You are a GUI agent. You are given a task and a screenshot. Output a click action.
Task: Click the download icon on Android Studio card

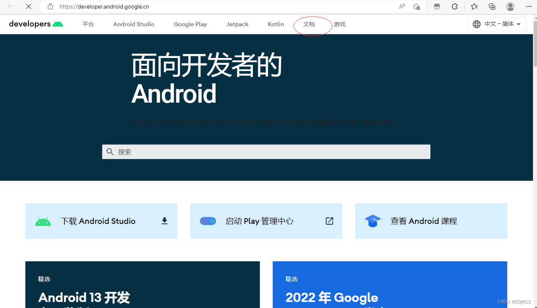(164, 221)
